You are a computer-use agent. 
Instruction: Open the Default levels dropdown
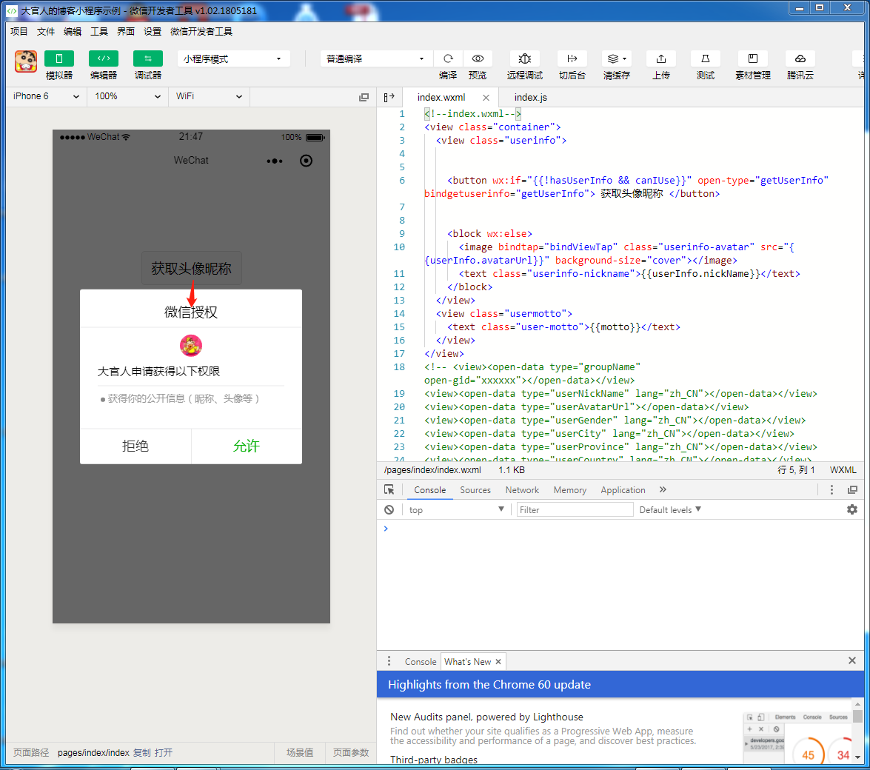click(670, 510)
